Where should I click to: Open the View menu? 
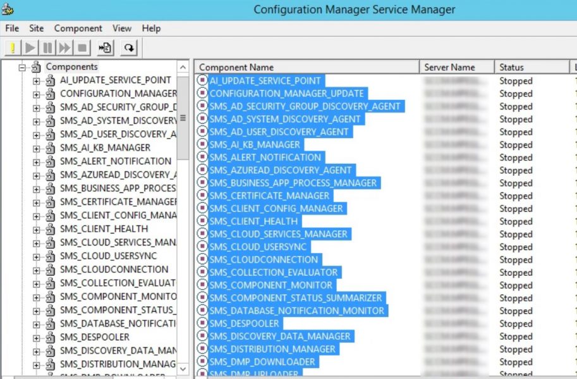(121, 28)
